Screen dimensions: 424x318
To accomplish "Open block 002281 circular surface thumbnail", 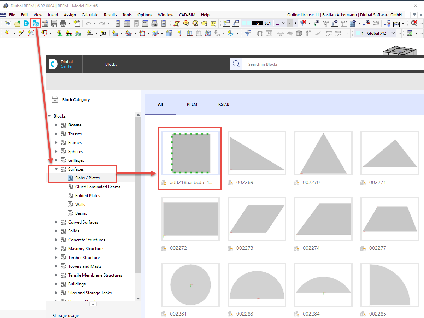I will [190, 284].
